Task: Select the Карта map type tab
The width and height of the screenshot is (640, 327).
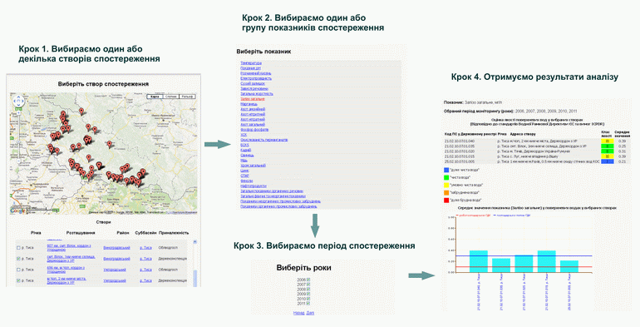Action: [155, 97]
